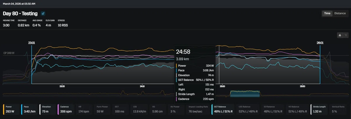Click the tooltip Cadence 220 spm row
351x119 pixels.
pos(195,99)
